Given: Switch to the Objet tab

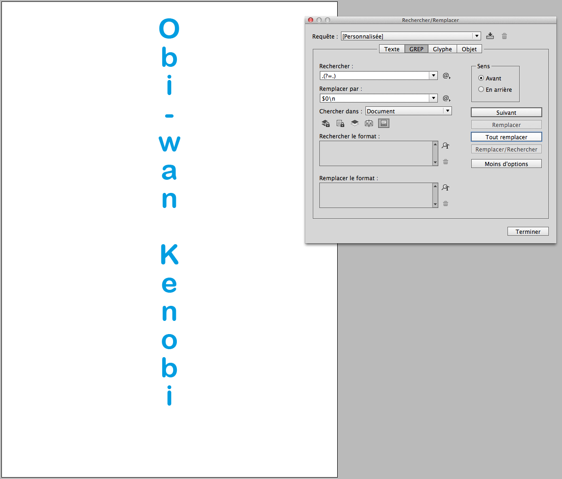Looking at the screenshot, I should pyautogui.click(x=469, y=49).
